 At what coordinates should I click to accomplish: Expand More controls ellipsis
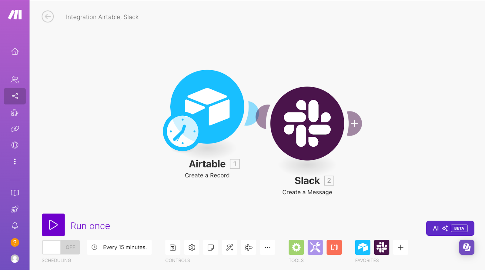pyautogui.click(x=267, y=248)
